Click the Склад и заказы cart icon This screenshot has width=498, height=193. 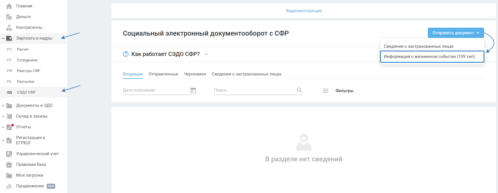9,116
